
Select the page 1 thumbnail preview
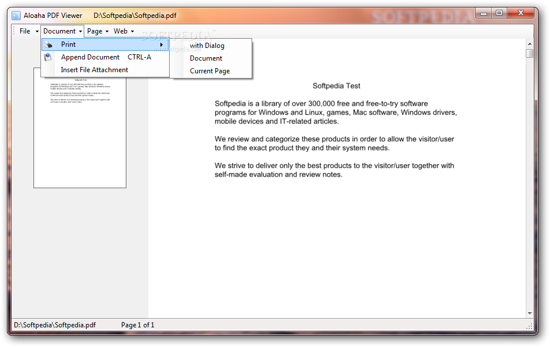point(80,128)
